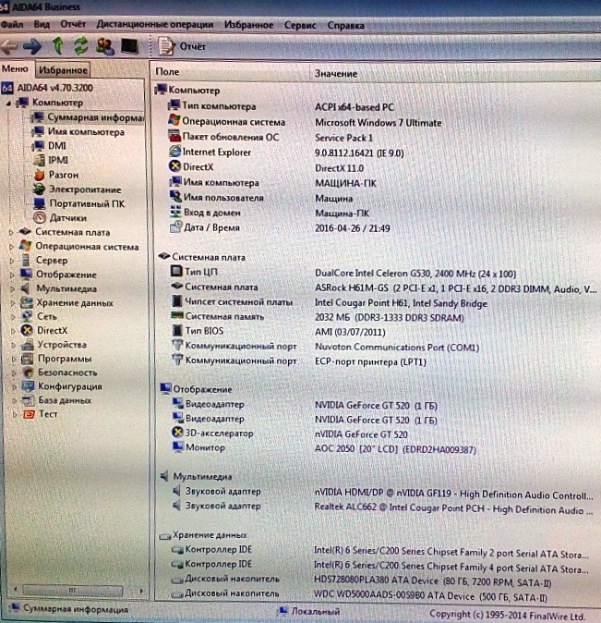Click the sidebar horizontal scrollbar
The height and width of the screenshot is (623, 601).
[x=73, y=591]
